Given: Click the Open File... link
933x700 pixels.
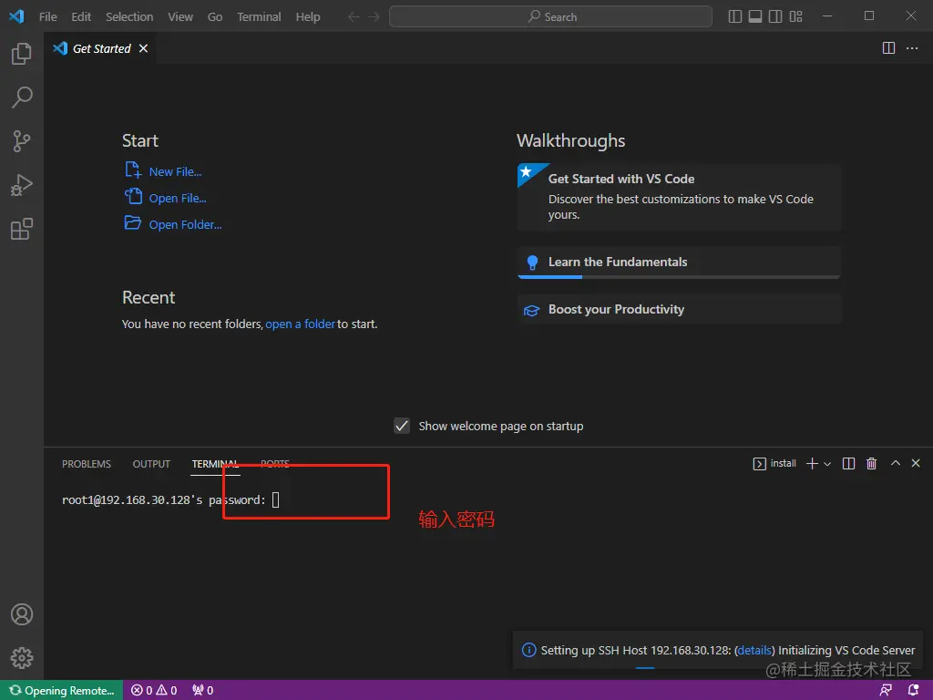Looking at the screenshot, I should [x=178, y=198].
